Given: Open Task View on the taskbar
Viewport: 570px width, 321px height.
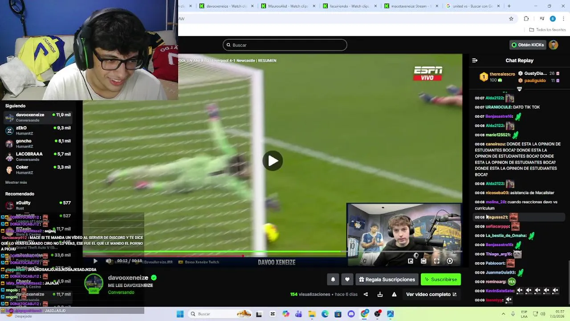Looking at the screenshot, I should [259, 314].
